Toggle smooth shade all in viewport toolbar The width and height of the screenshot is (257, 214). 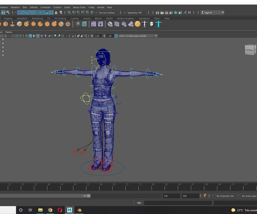tap(30, 36)
